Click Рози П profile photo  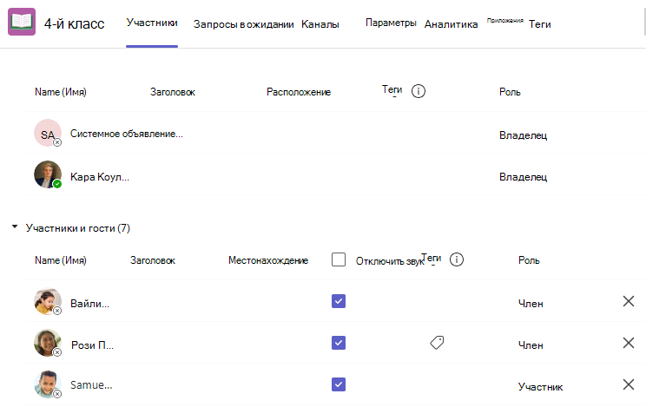coord(48,343)
